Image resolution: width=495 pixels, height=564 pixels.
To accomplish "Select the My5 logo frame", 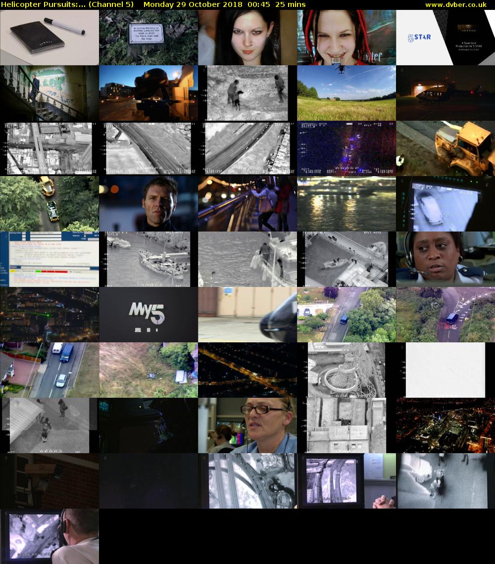I will pyautogui.click(x=148, y=315).
